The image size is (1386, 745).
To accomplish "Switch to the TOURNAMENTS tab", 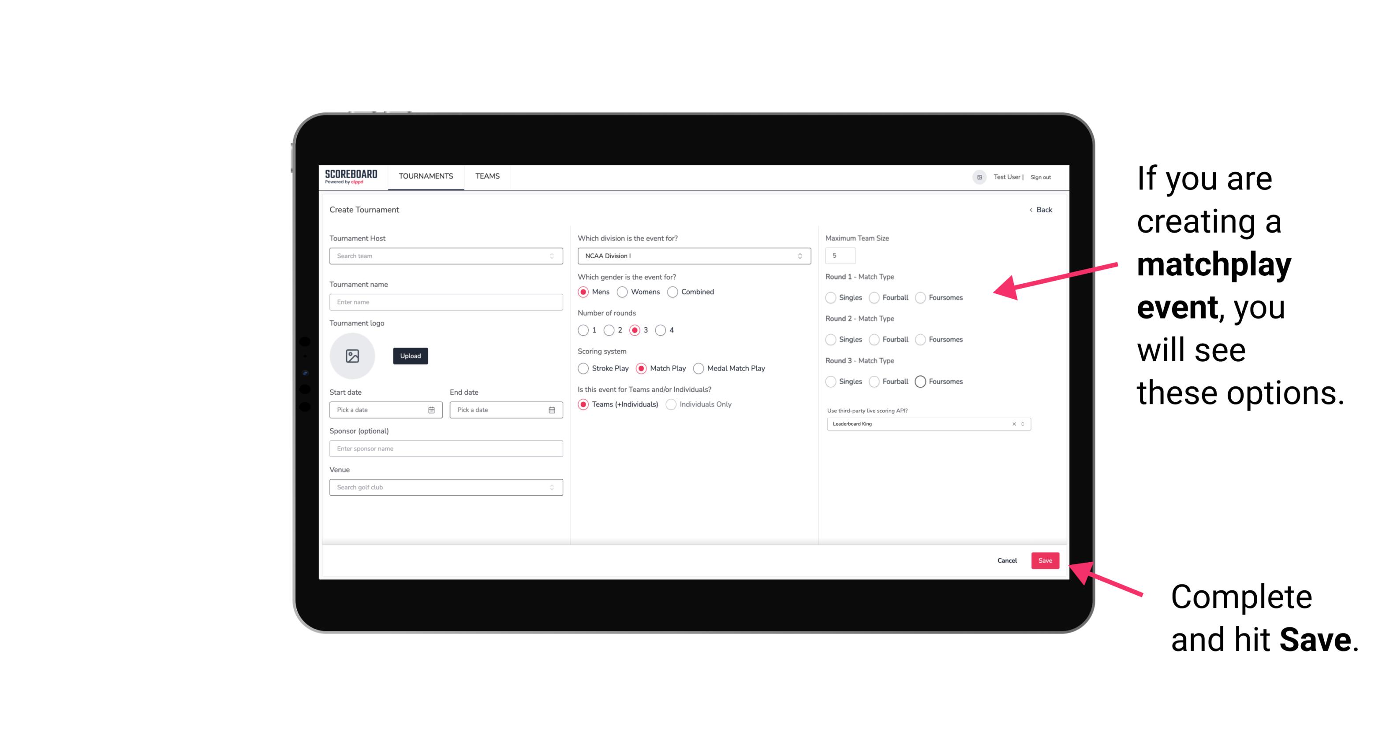I will tap(425, 176).
